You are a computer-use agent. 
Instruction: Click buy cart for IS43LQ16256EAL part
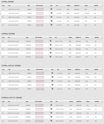coord(51,113)
